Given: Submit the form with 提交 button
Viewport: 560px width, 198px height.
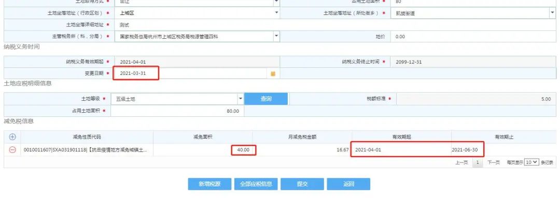Looking at the screenshot, I should pos(302,184).
